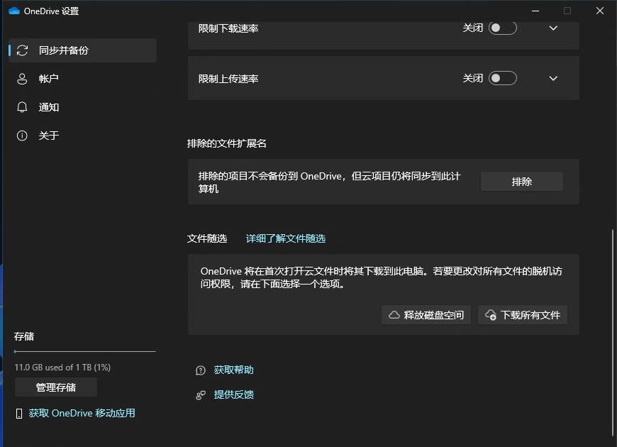The height and width of the screenshot is (447, 617).
Task: Click the 文件随选 heading
Action: click(x=207, y=238)
